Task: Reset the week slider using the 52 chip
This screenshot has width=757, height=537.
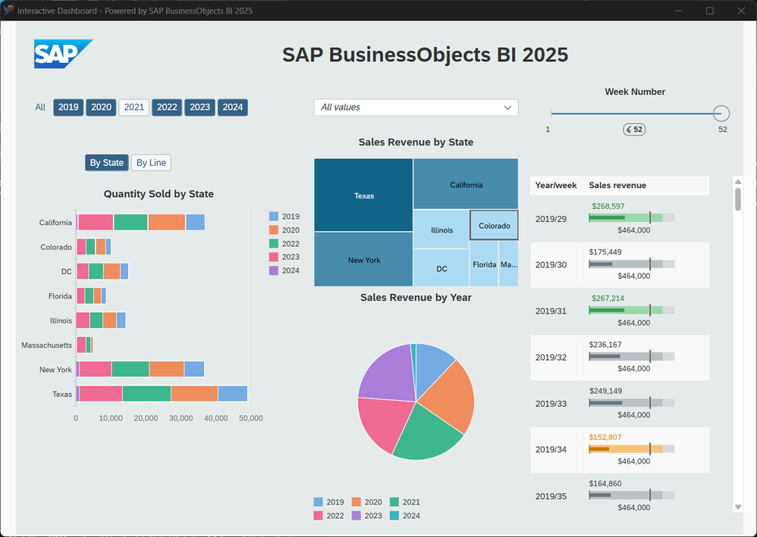Action: [x=634, y=130]
